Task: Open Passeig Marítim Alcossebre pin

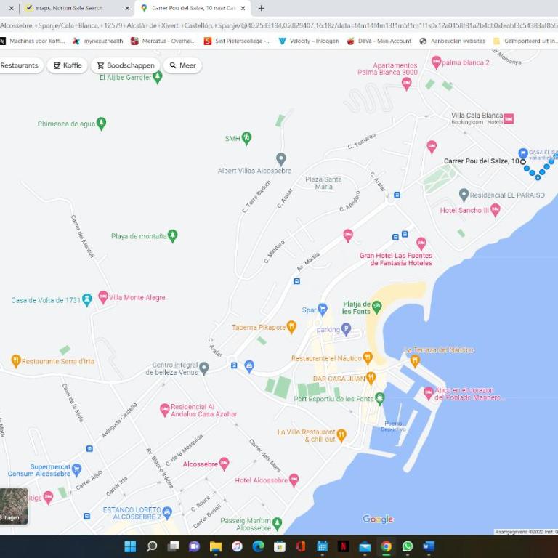Action: pos(278,524)
